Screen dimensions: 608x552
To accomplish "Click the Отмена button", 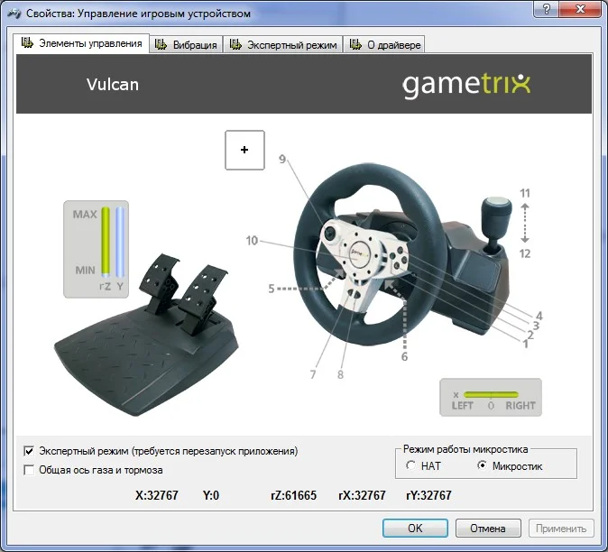I will pyautogui.click(x=488, y=529).
